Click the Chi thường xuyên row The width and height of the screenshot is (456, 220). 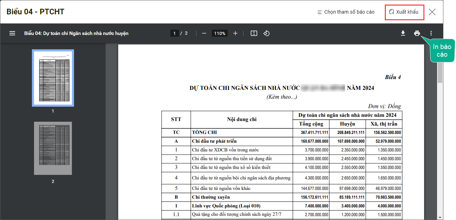click(211, 197)
